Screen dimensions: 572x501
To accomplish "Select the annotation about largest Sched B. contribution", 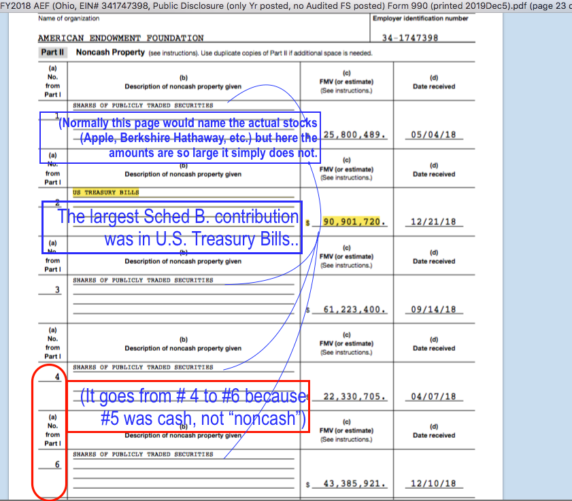I will pos(172,228).
